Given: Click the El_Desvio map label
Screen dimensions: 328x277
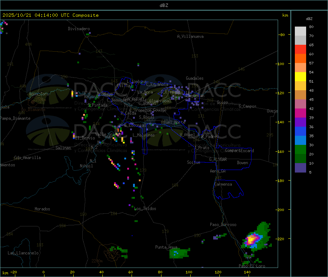Looking at the screenshot, I should pos(85,138).
